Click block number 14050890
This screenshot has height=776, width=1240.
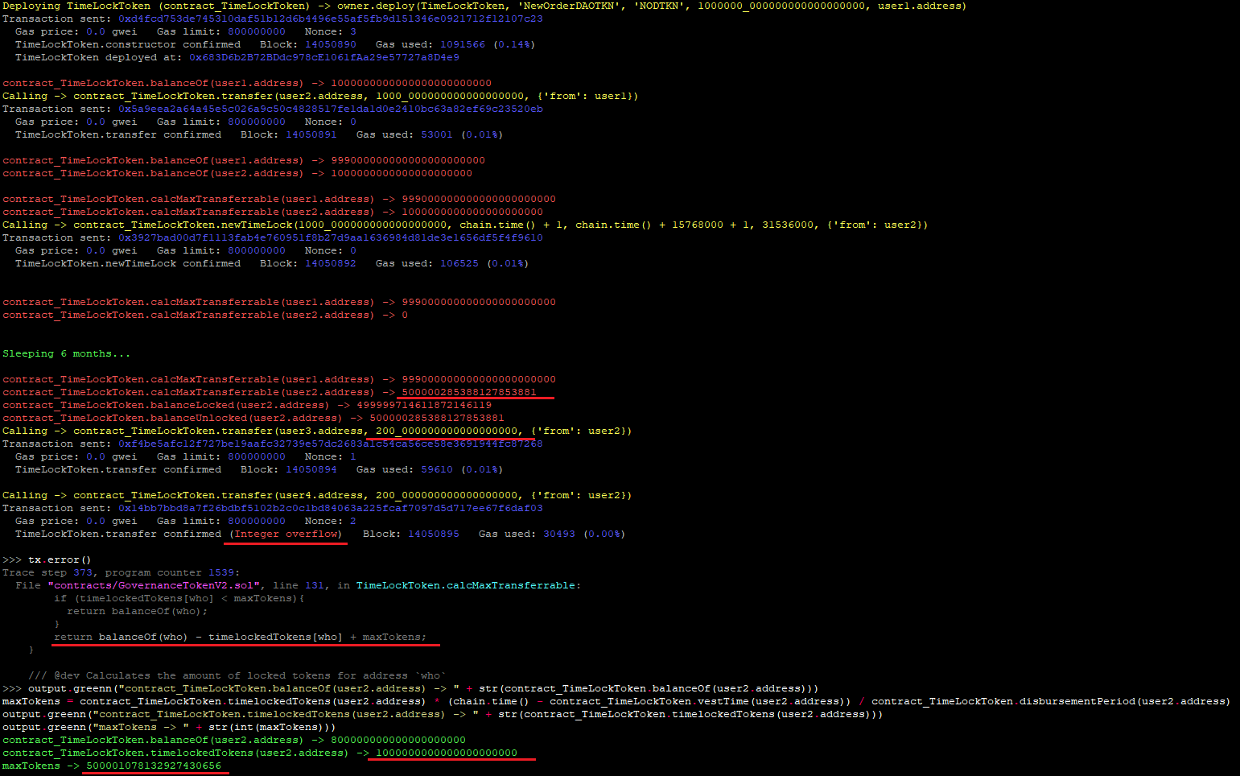pyautogui.click(x=330, y=44)
